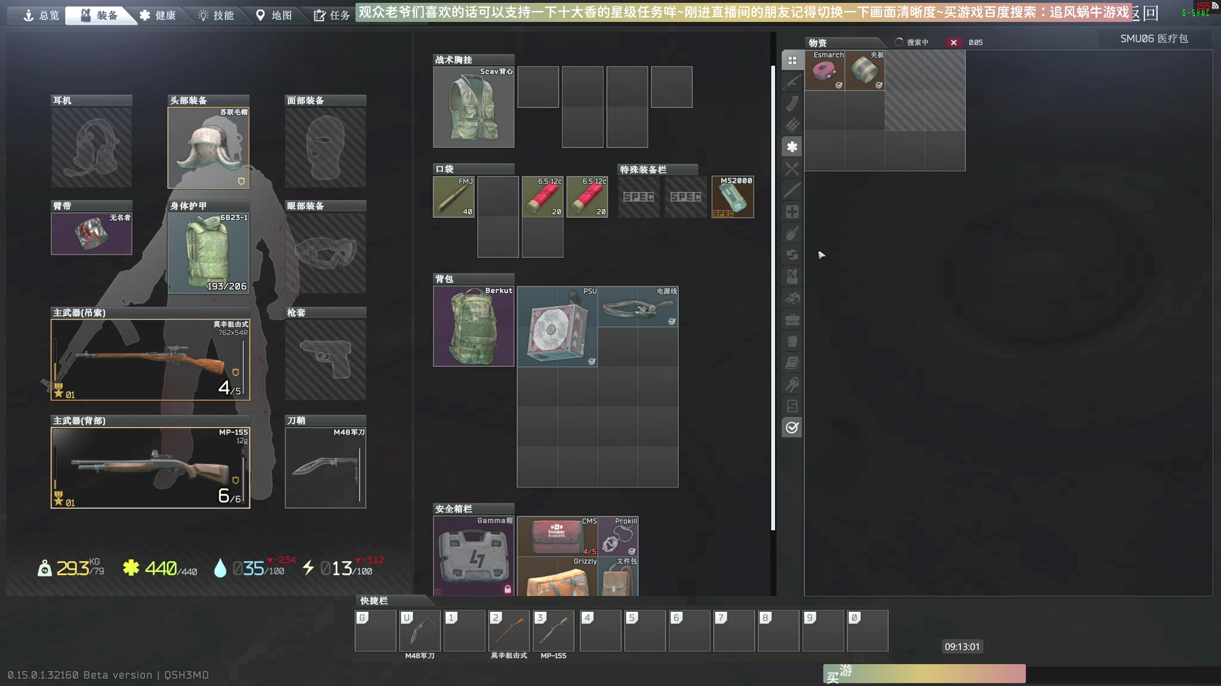Open the 地图 map tab
This screenshot has width=1221, height=686.
[x=274, y=15]
